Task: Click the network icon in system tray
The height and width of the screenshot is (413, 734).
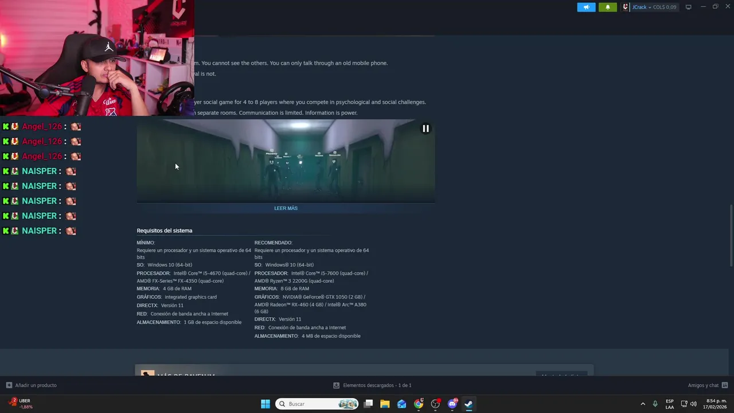Action: click(x=684, y=404)
